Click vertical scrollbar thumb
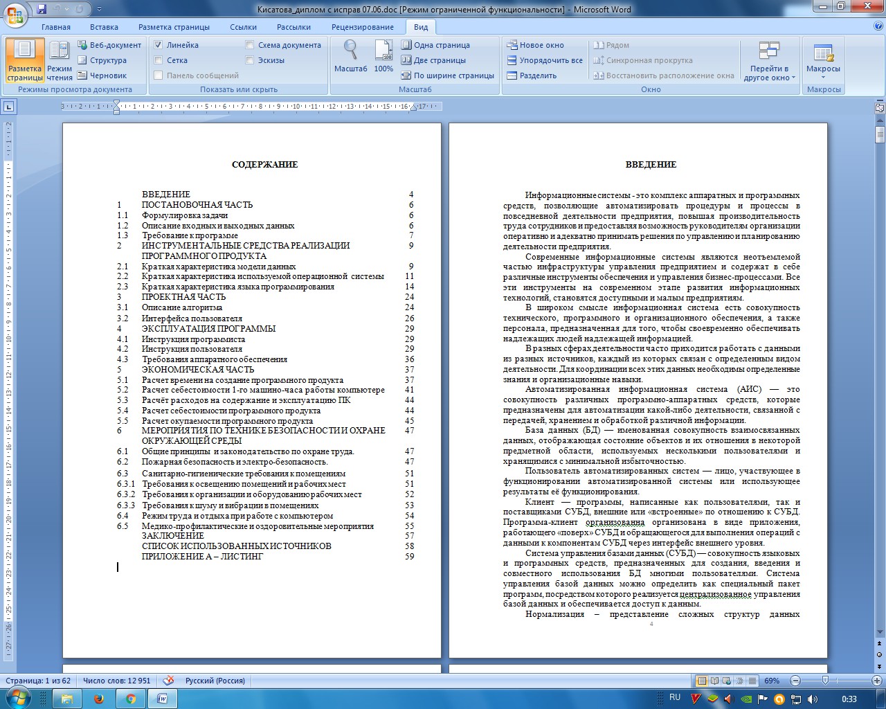The image size is (886, 709). click(x=880, y=134)
